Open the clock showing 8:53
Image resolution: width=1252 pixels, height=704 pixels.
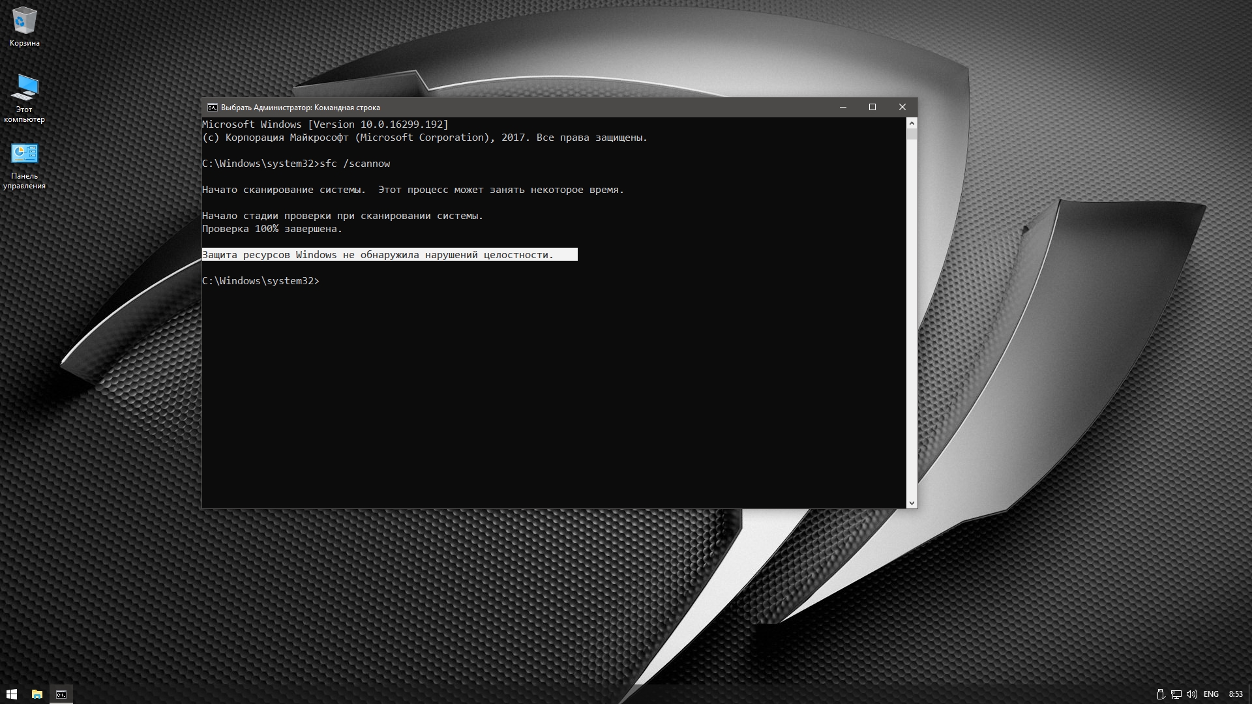(1235, 694)
